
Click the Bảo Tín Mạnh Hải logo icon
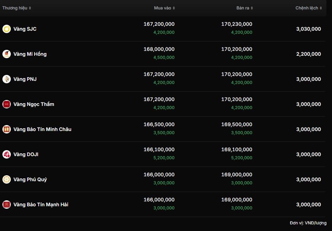pos(7,205)
